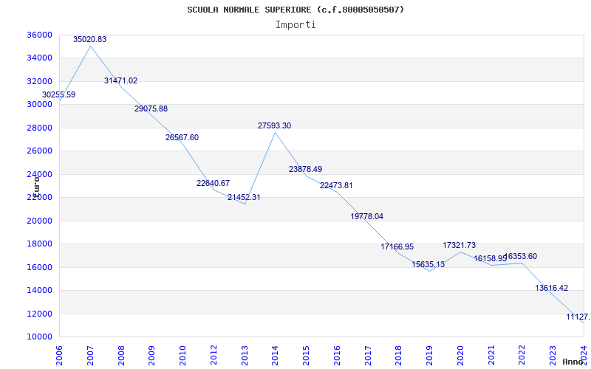The height and width of the screenshot is (369, 591).
Task: Select the y-axis value 32000
Action: pyautogui.click(x=40, y=81)
